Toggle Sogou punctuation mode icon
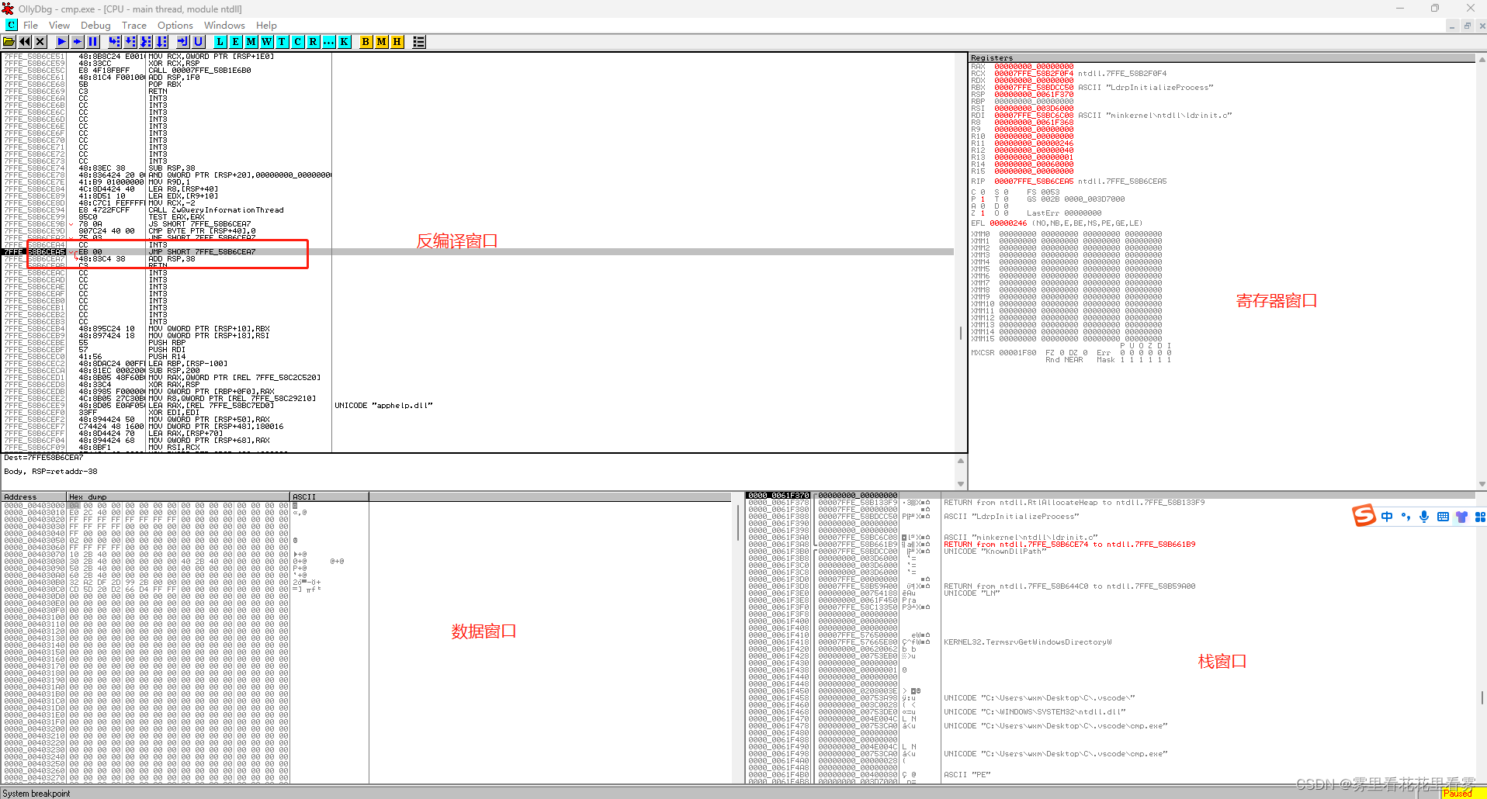This screenshot has width=1487, height=799. [x=1406, y=517]
